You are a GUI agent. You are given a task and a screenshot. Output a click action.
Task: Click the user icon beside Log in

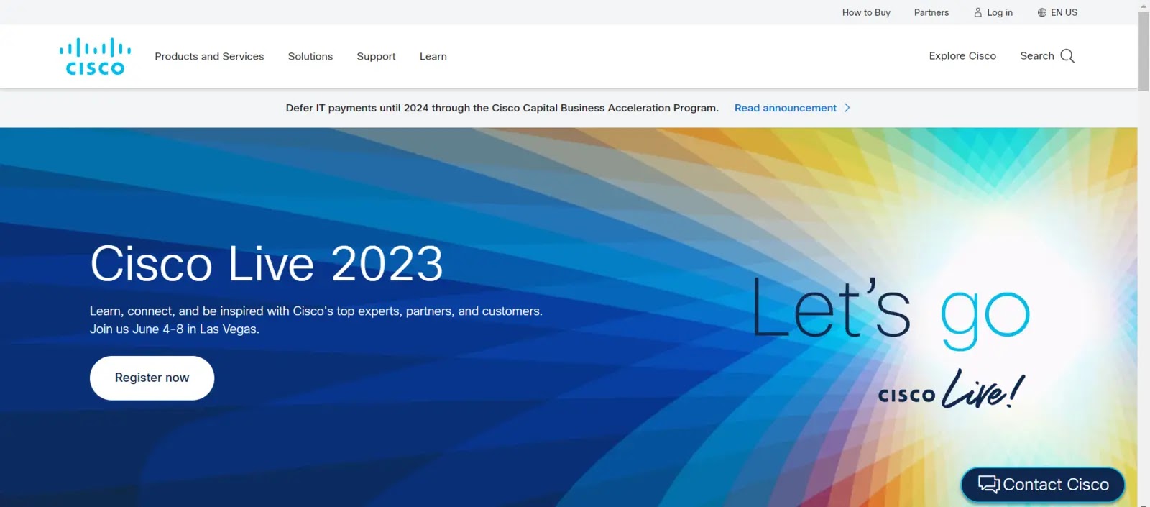(977, 12)
